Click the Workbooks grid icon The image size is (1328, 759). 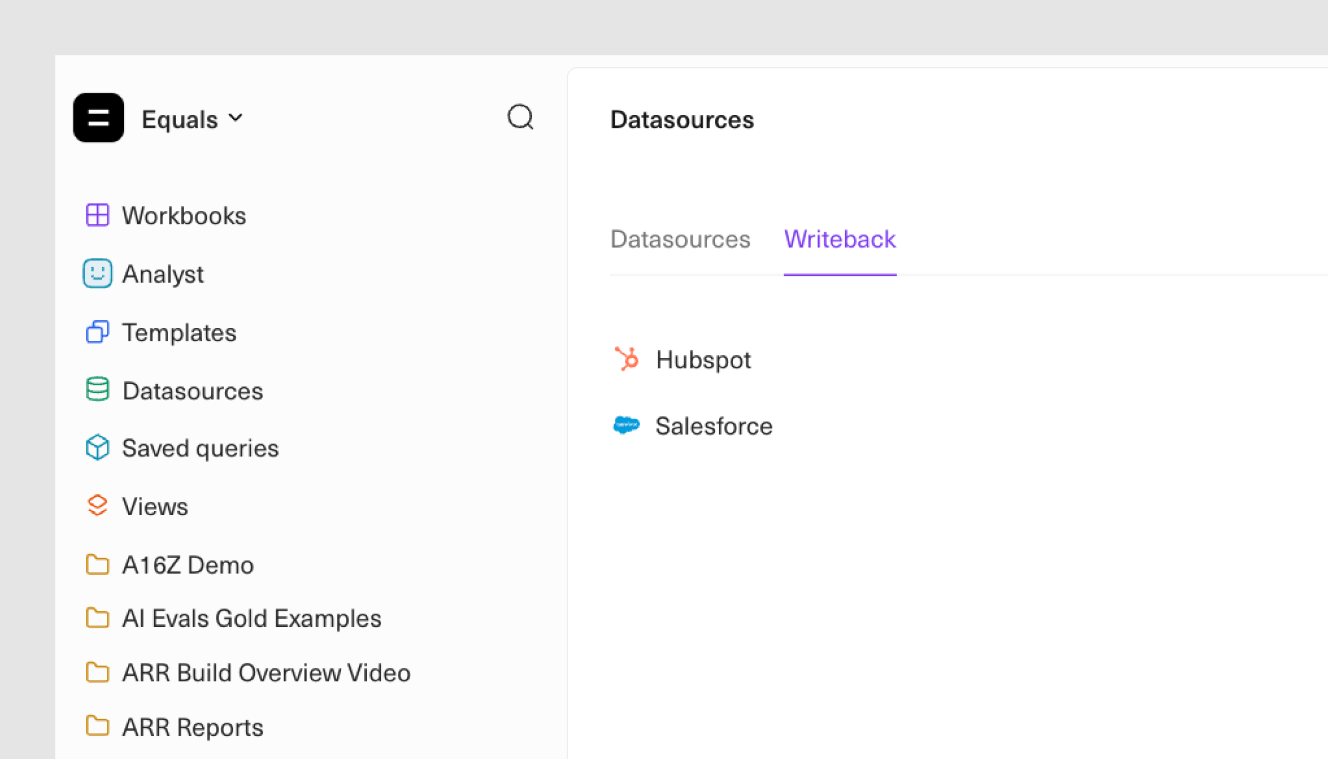coord(97,215)
